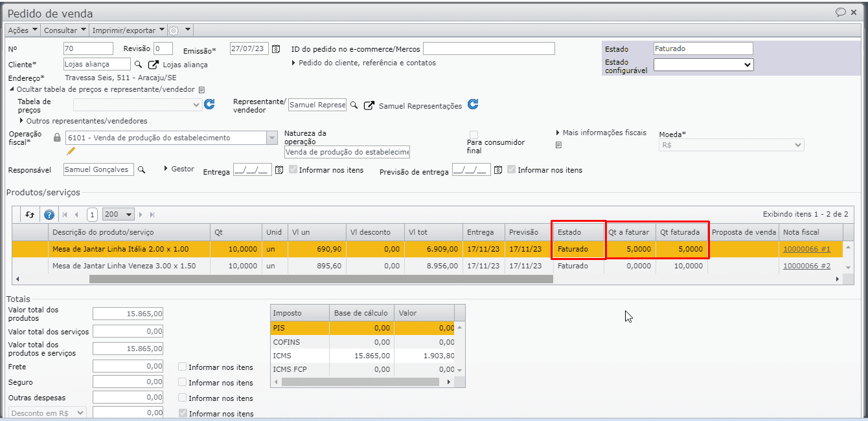Viewport: 868px width, 421px height.
Task: Click the ID do pedido no e-commerce input field
Action: click(488, 49)
